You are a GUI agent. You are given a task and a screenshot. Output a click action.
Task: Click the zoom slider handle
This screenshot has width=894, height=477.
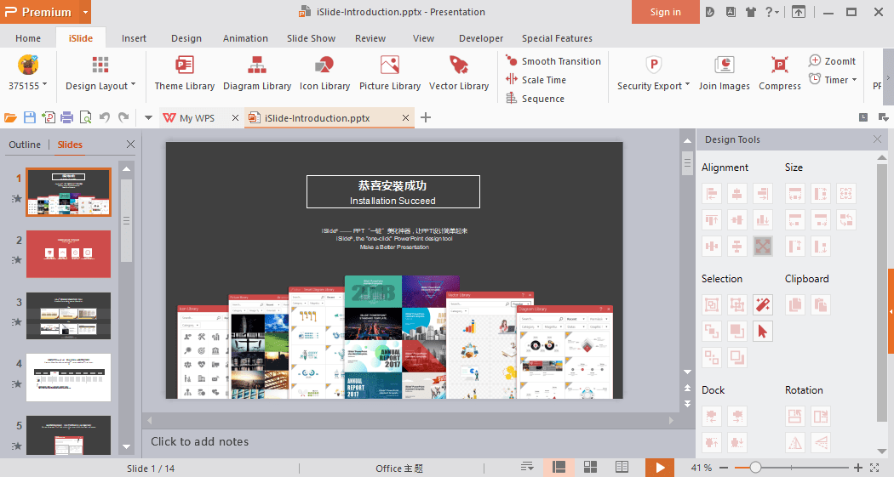coord(755,468)
